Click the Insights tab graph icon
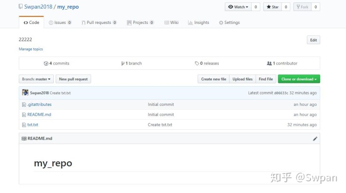Image resolution: width=346 pixels, height=193 pixels. point(190,23)
